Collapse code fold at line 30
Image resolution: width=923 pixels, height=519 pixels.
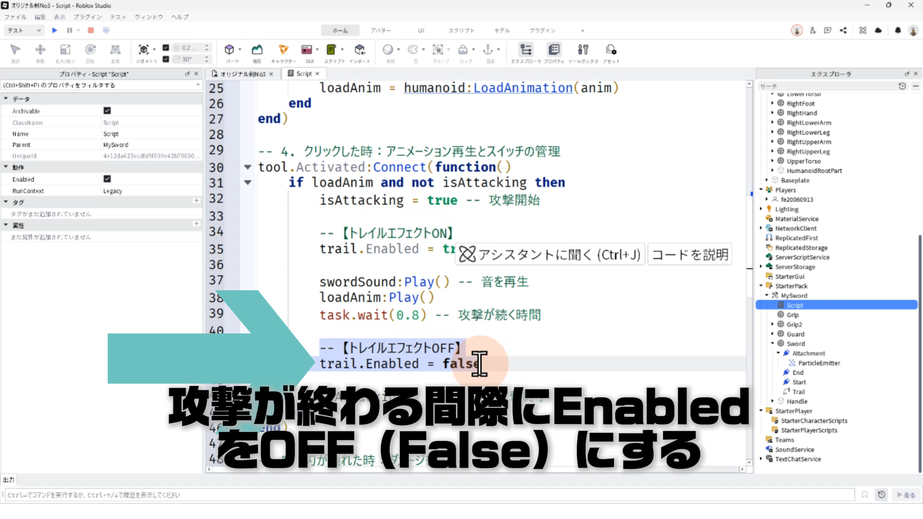pyautogui.click(x=248, y=167)
